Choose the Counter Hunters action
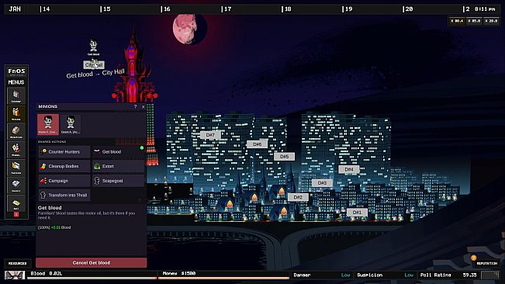The height and width of the screenshot is (284, 505). [64, 151]
